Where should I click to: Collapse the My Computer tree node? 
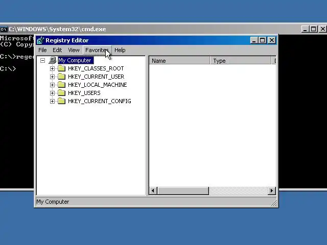click(x=43, y=60)
